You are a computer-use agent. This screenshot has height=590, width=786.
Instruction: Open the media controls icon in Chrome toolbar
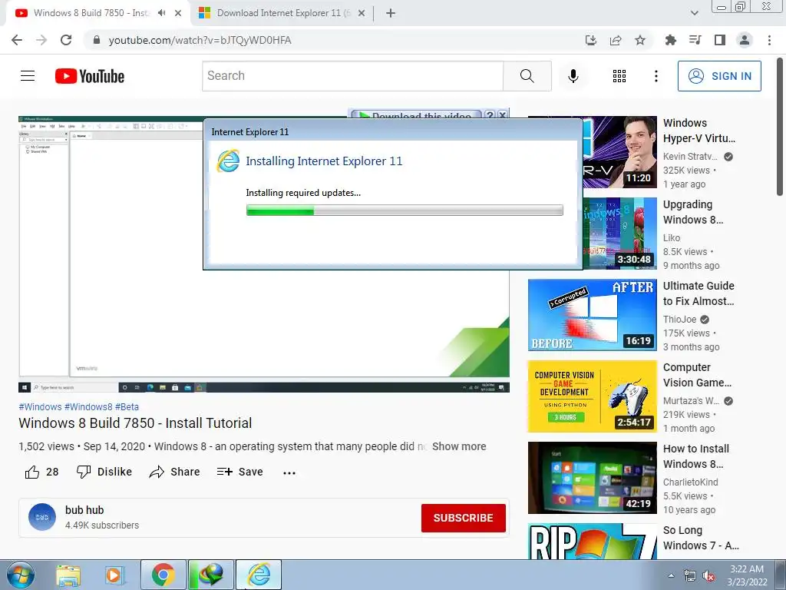click(x=695, y=40)
